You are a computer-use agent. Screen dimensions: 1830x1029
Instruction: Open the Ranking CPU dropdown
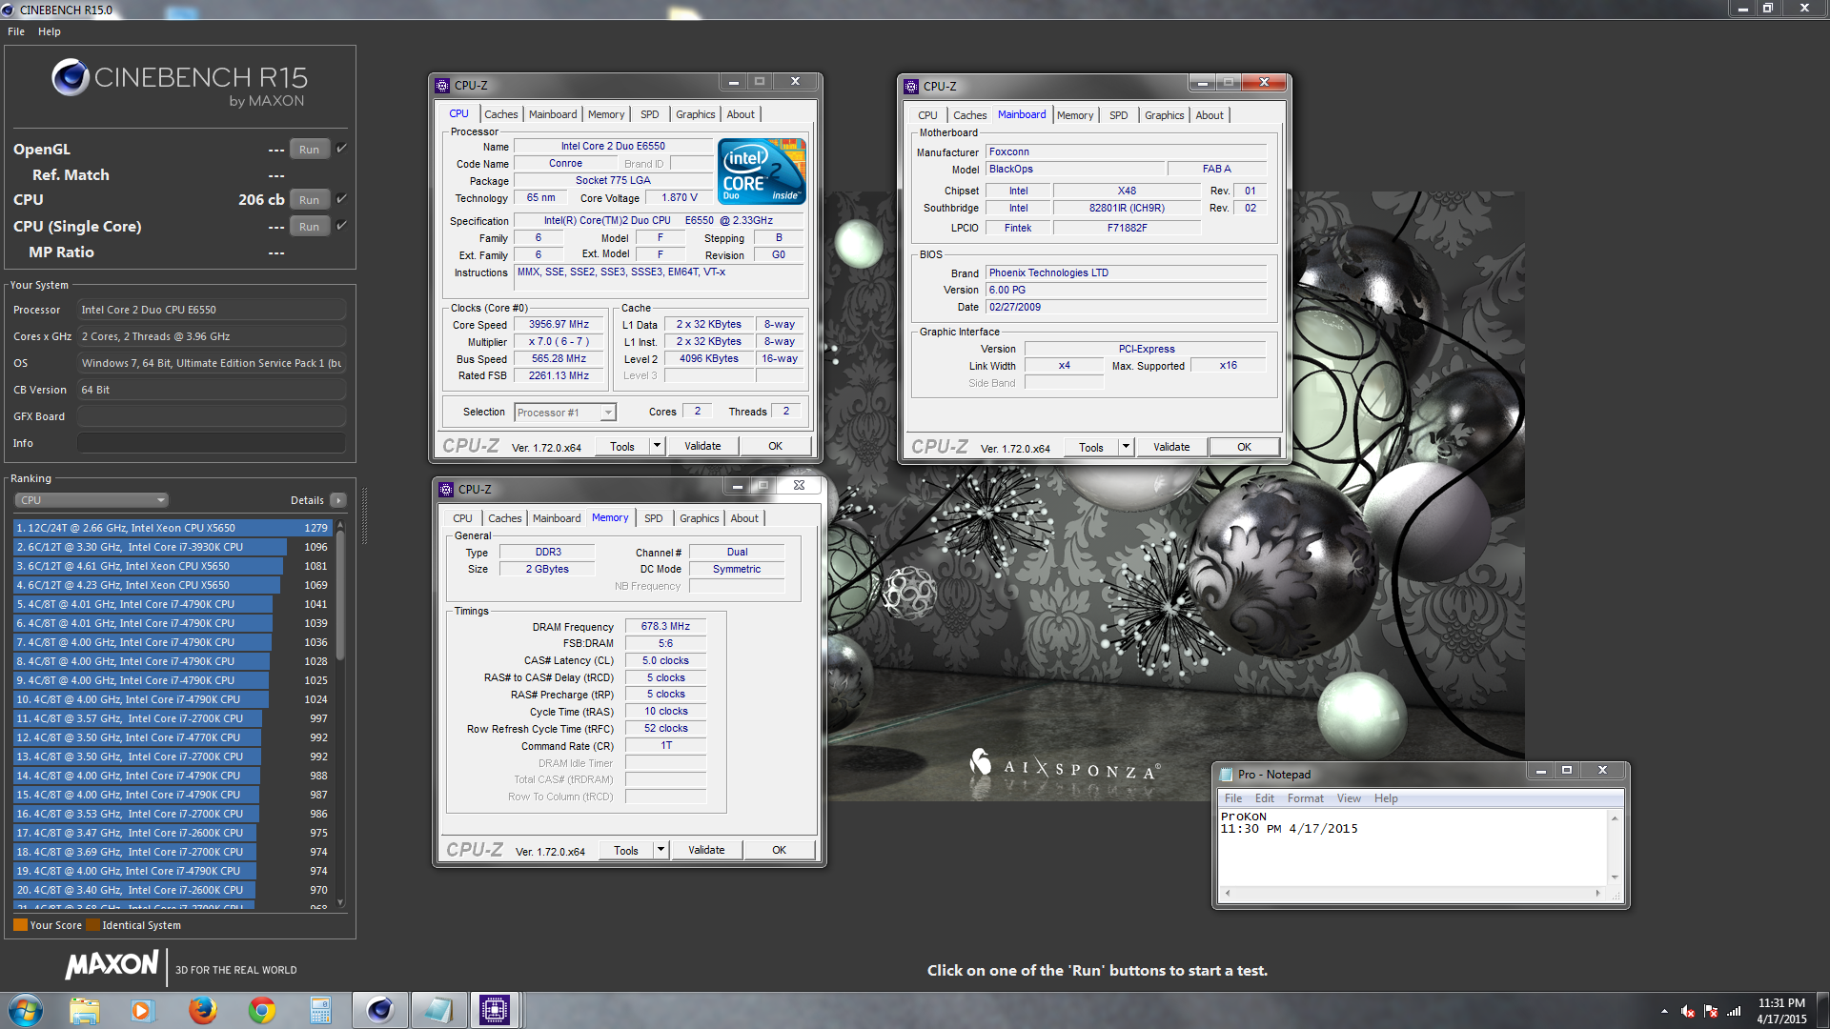click(91, 500)
